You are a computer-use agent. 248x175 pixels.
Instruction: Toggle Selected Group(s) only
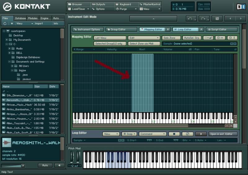tap(110, 44)
